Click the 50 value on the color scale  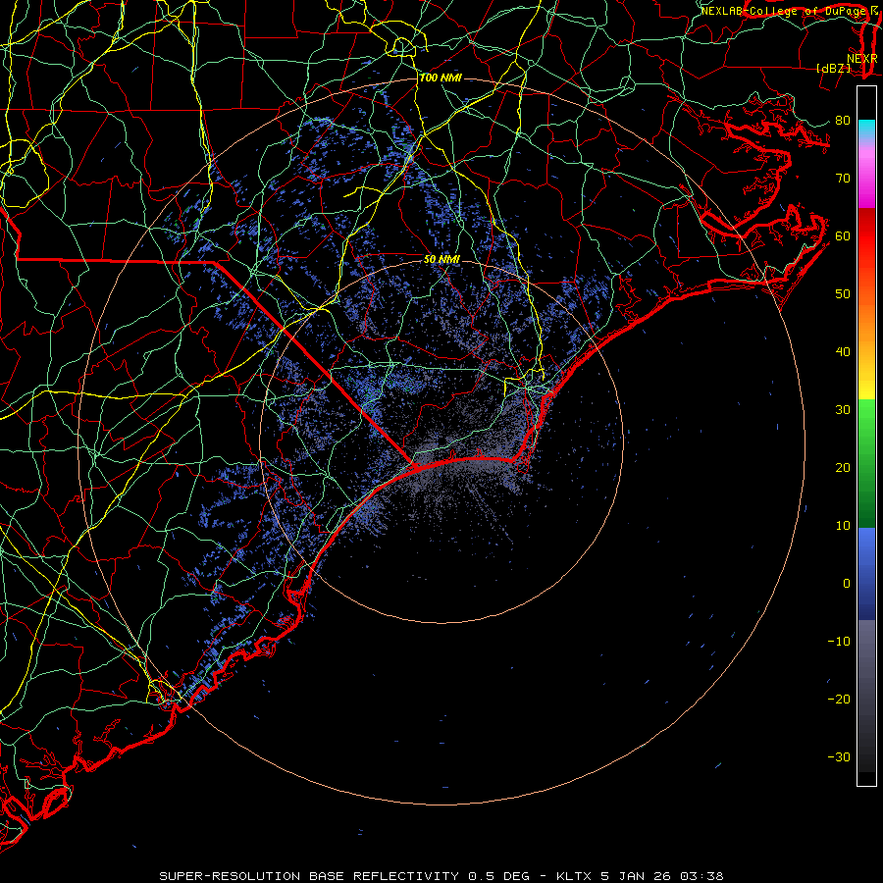click(x=843, y=294)
